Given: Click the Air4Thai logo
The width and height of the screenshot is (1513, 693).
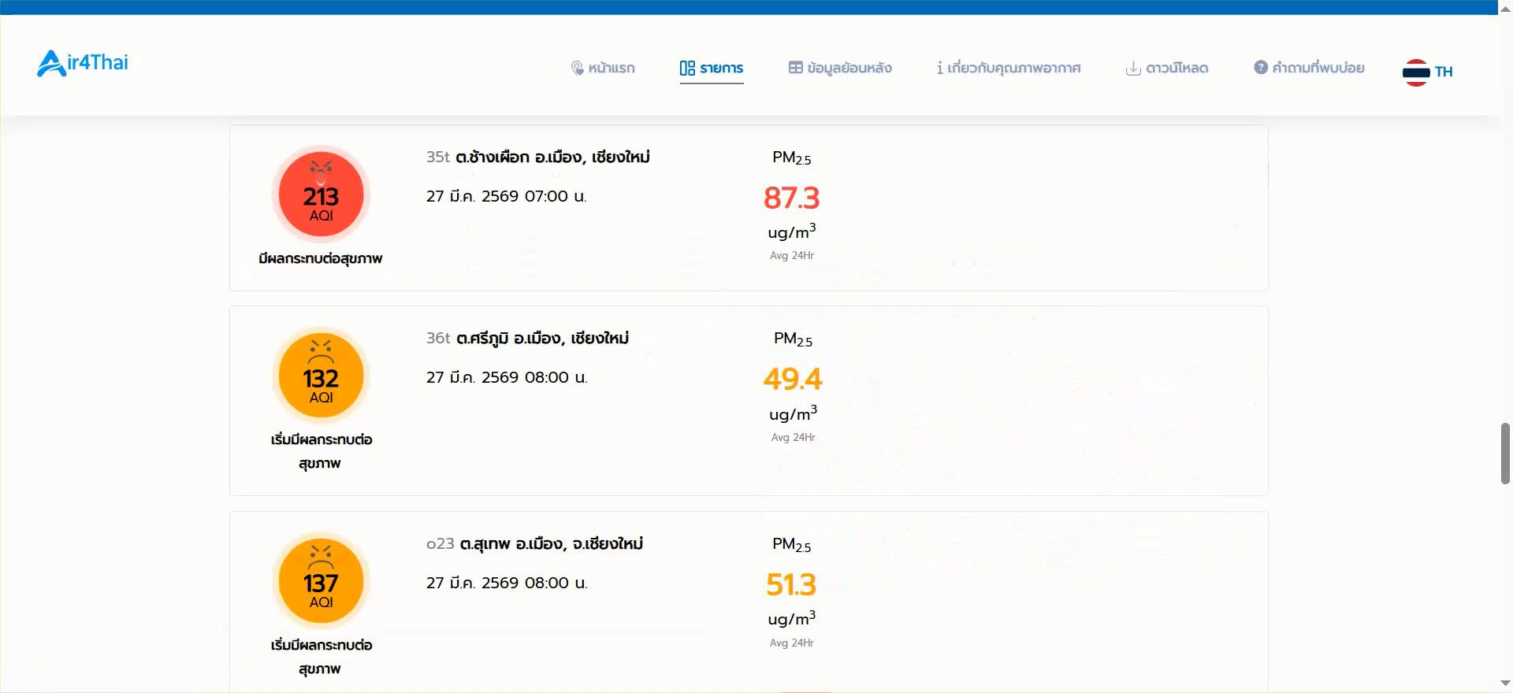Looking at the screenshot, I should pyautogui.click(x=83, y=63).
